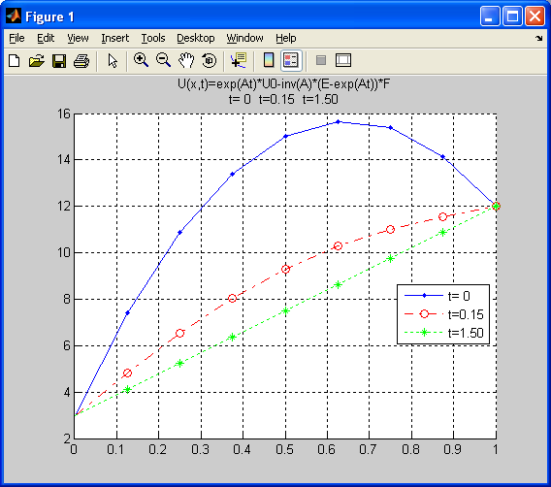Enable the Rotate 3D tool
Image resolution: width=551 pixels, height=487 pixels.
click(210, 60)
